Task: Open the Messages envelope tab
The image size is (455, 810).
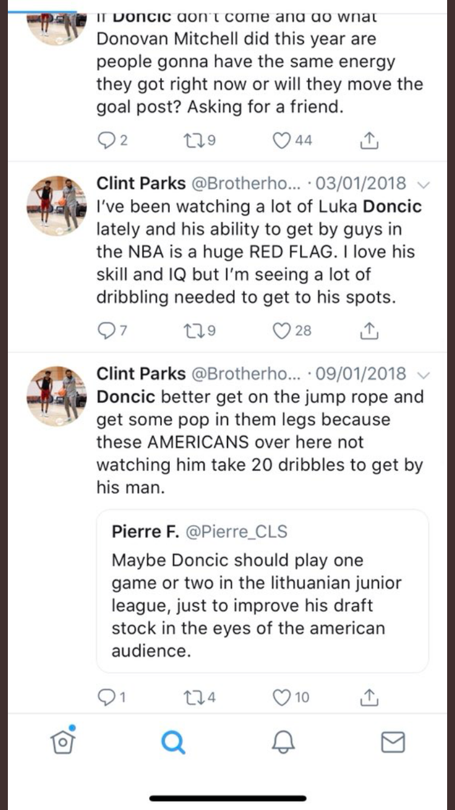Action: (393, 742)
